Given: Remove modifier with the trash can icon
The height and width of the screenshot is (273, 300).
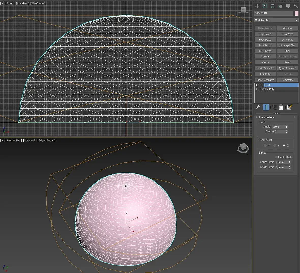Looking at the screenshot, I should pos(281,107).
